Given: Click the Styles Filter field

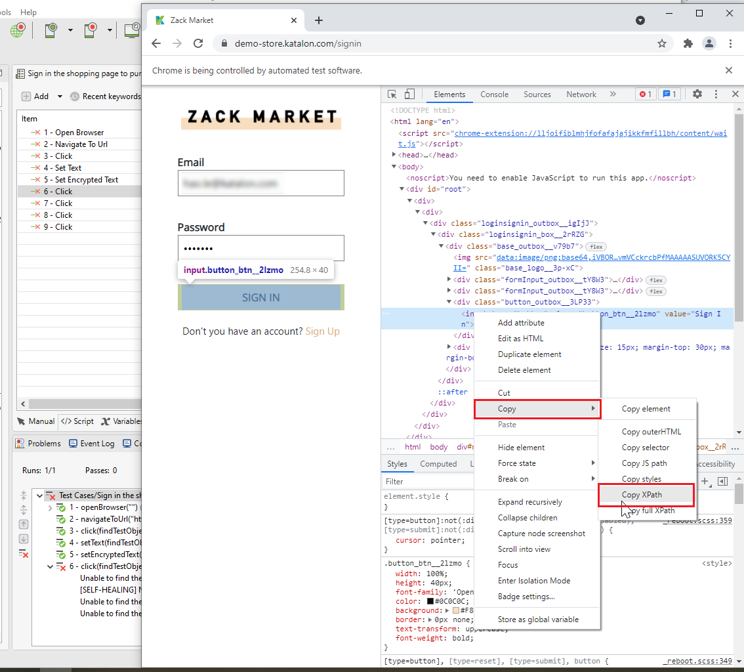Looking at the screenshot, I should (427, 481).
